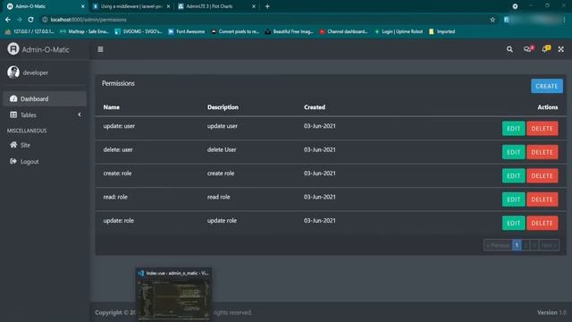
Task: Open Font Awesome bookmark
Action: pyautogui.click(x=187, y=32)
